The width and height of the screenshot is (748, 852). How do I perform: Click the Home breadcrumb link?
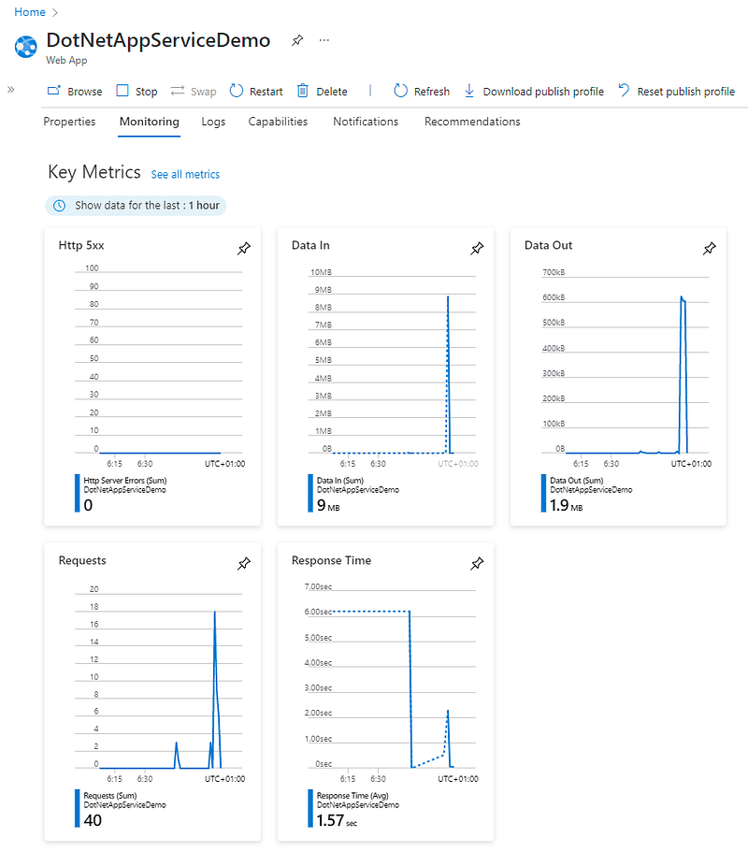click(x=29, y=12)
